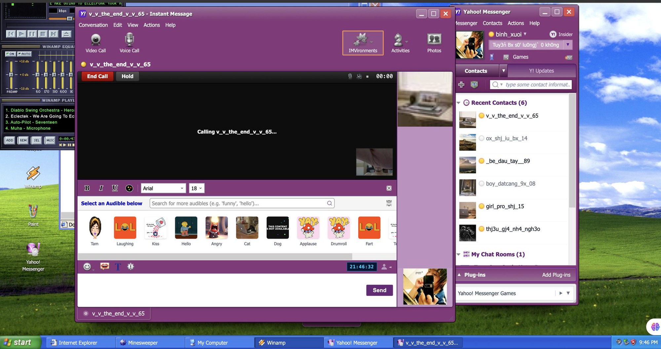Switch to the Y! Updates tab
The width and height of the screenshot is (661, 349).
click(541, 70)
